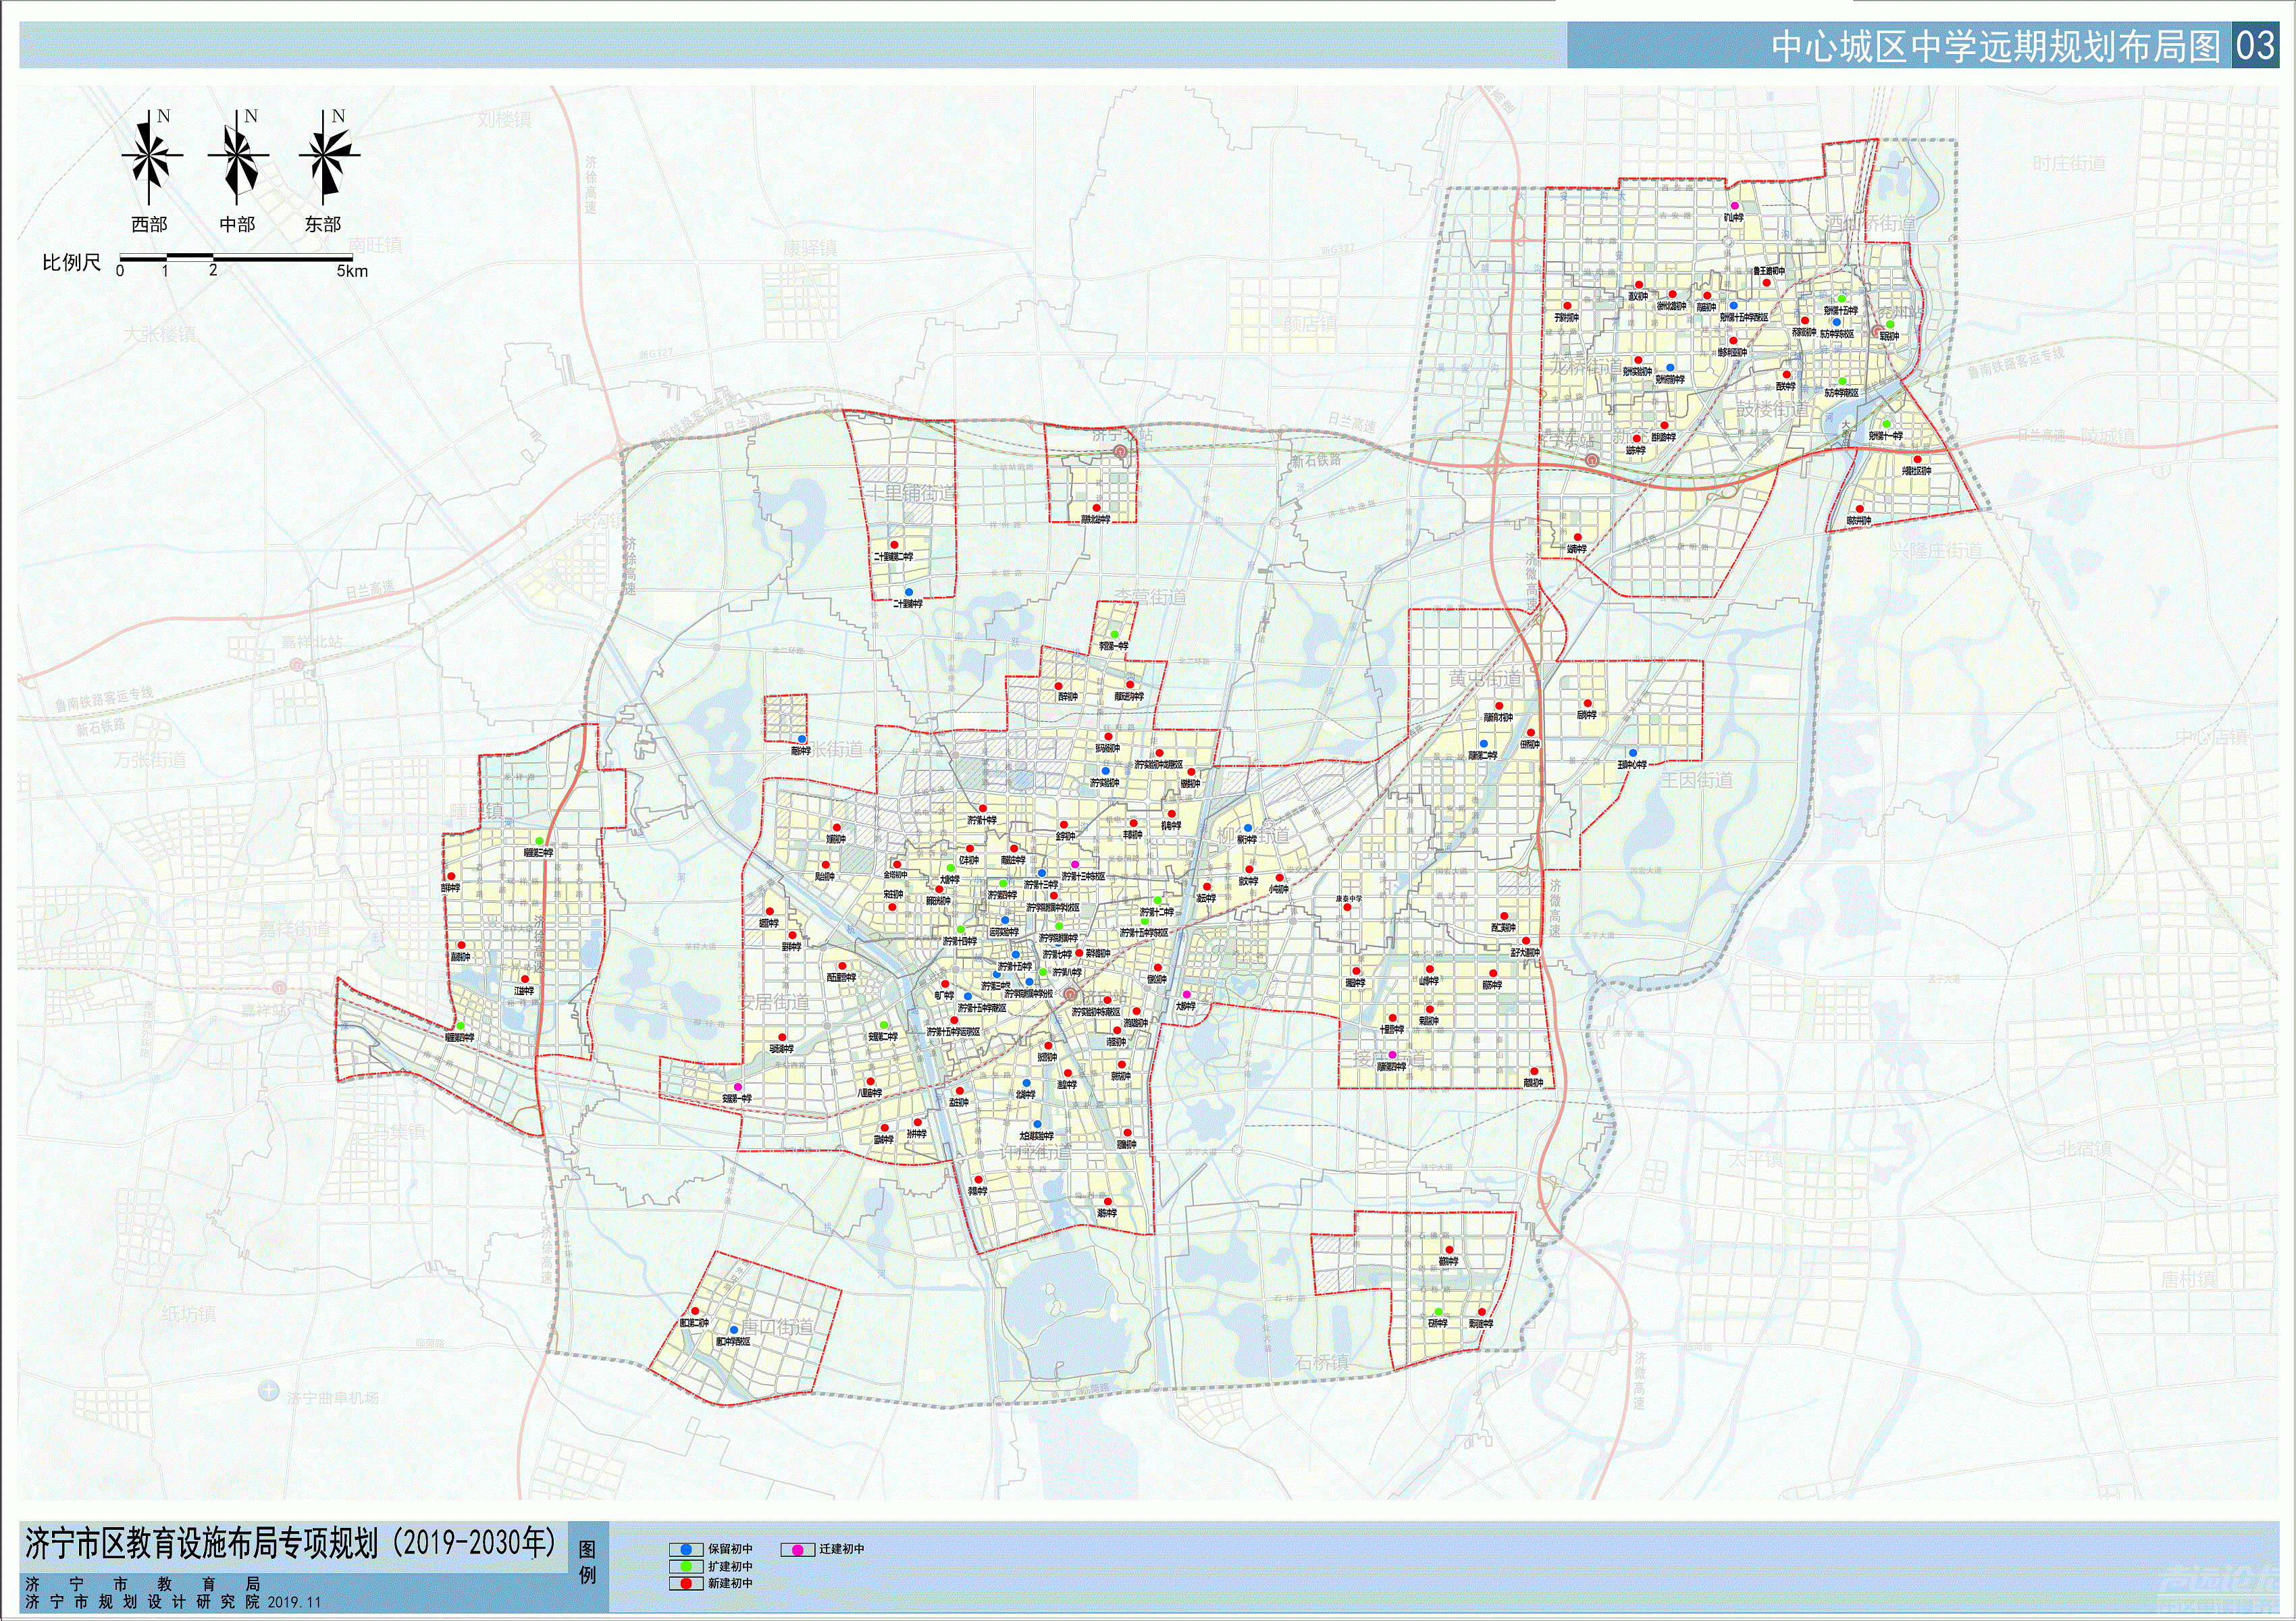This screenshot has width=2296, height=1621.
Task: Click the 比例尺 label
Action: click(x=71, y=263)
